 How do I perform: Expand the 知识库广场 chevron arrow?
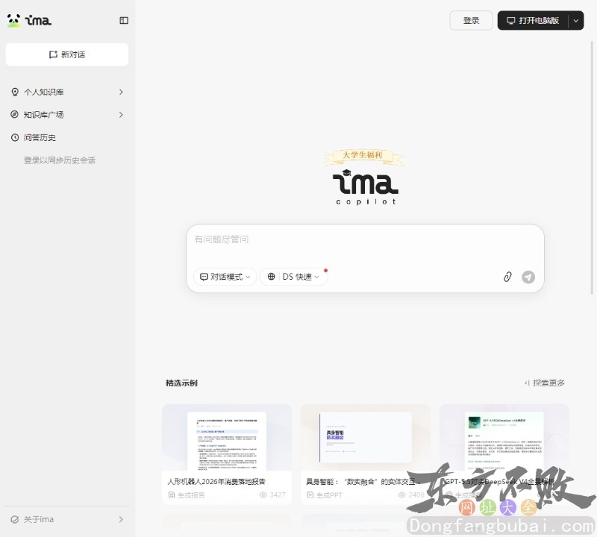121,115
